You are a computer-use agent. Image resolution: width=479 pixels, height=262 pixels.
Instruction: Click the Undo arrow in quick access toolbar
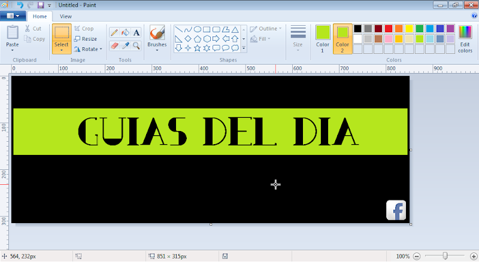tap(20, 5)
